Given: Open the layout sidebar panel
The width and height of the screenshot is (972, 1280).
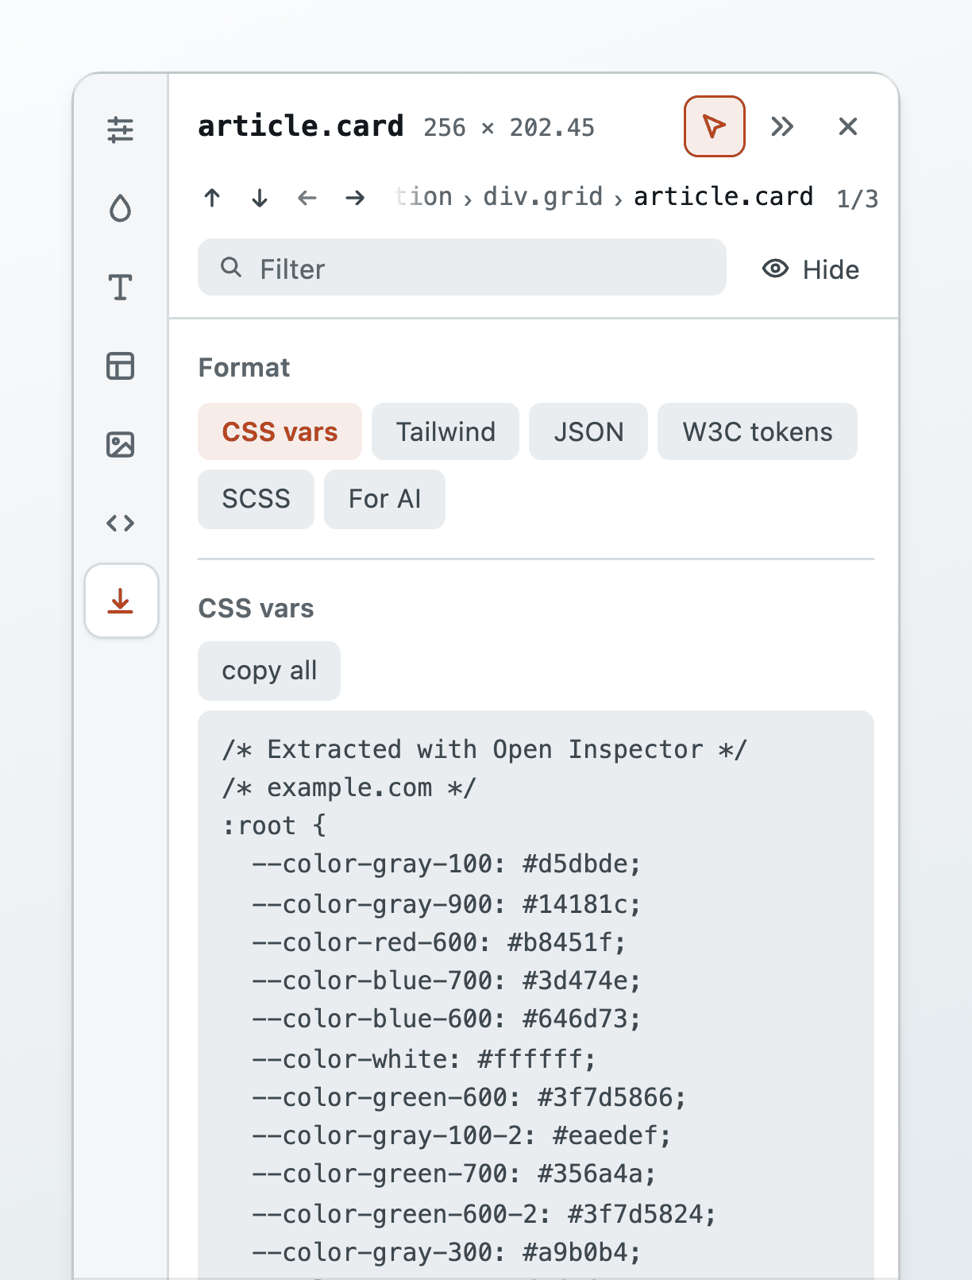Looking at the screenshot, I should tap(121, 365).
